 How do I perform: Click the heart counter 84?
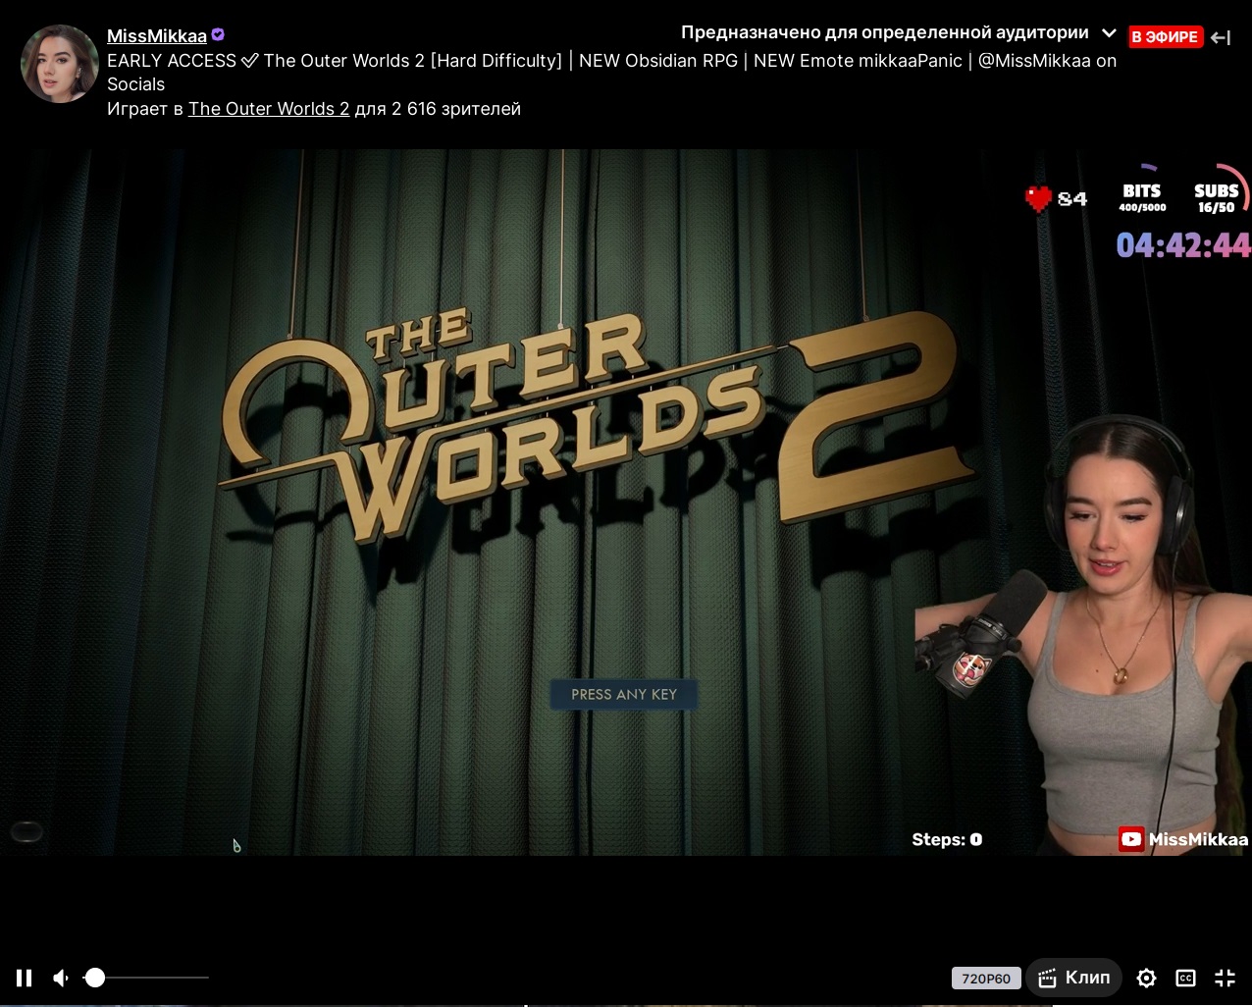tap(1056, 199)
